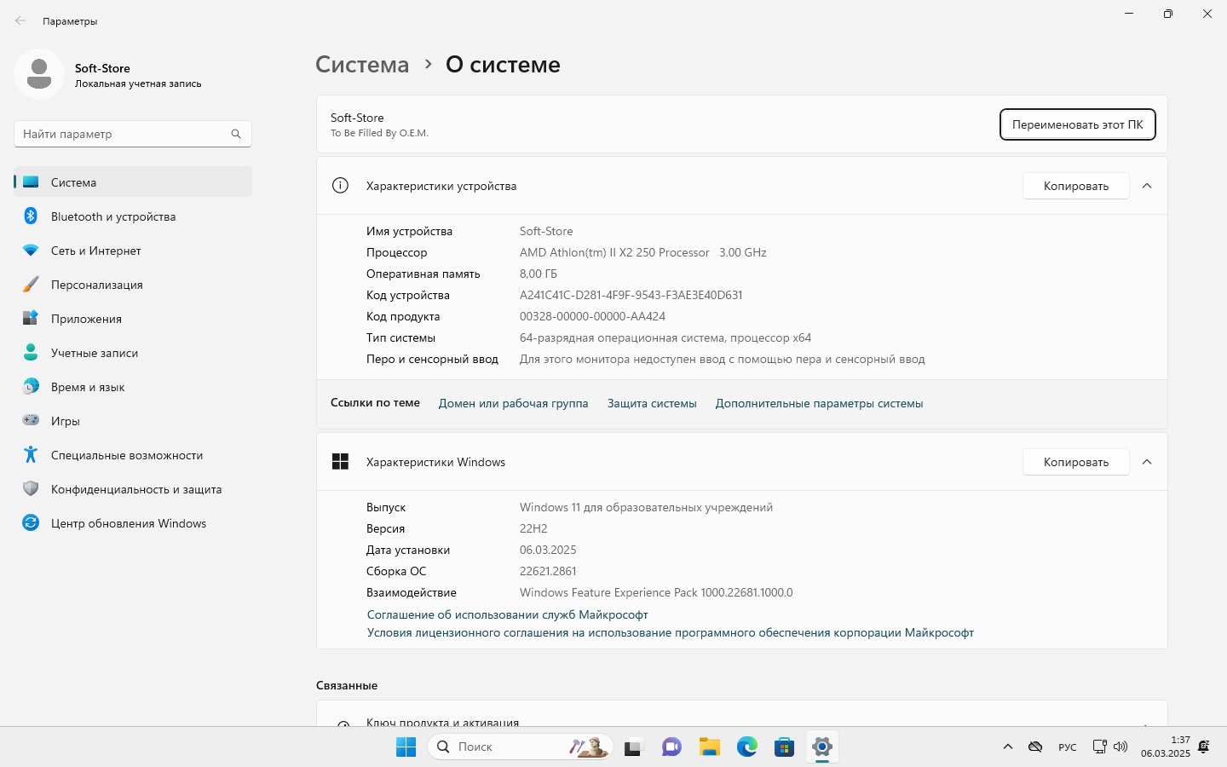Click build number 22621.2861
This screenshot has width=1227, height=767.
tap(548, 571)
